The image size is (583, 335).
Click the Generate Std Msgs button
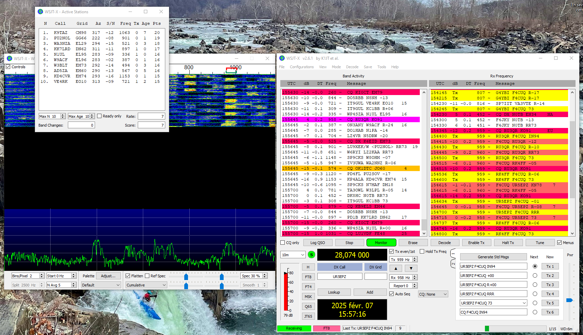(493, 257)
